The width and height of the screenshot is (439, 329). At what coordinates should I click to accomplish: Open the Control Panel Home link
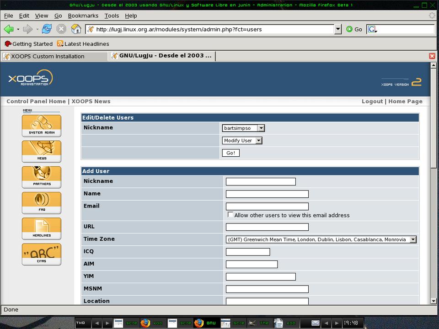click(x=36, y=101)
